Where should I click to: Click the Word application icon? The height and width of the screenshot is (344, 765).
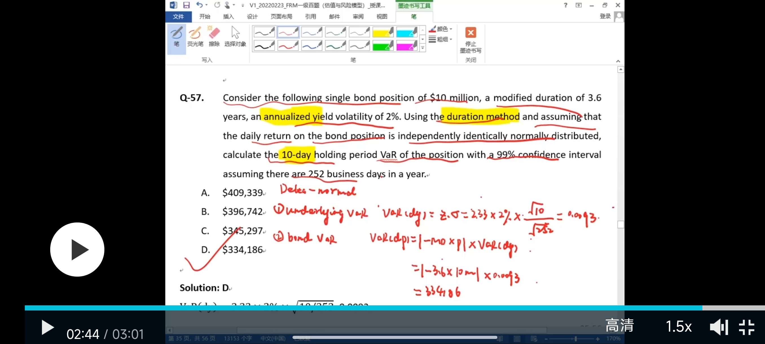[173, 5]
